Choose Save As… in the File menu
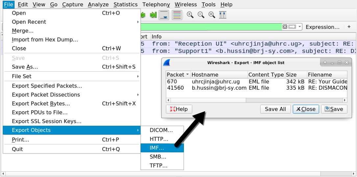 [x=71, y=67]
